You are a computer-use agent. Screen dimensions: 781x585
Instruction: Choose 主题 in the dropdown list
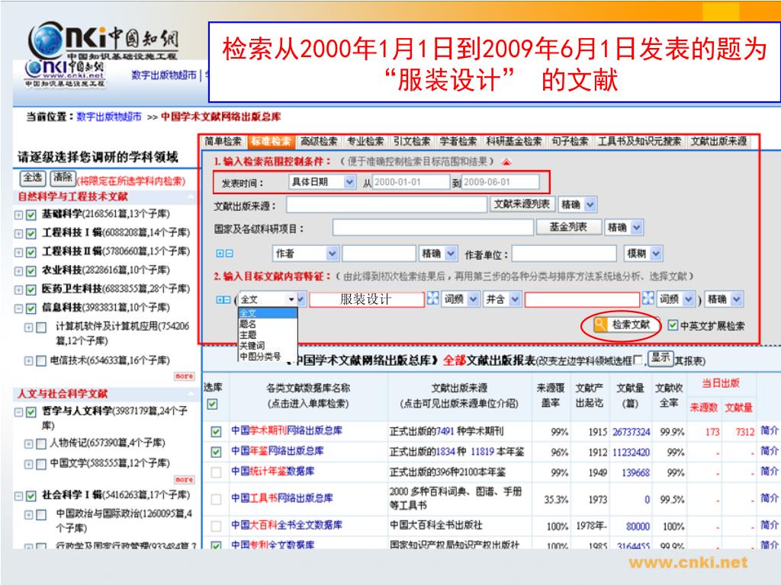(x=248, y=335)
